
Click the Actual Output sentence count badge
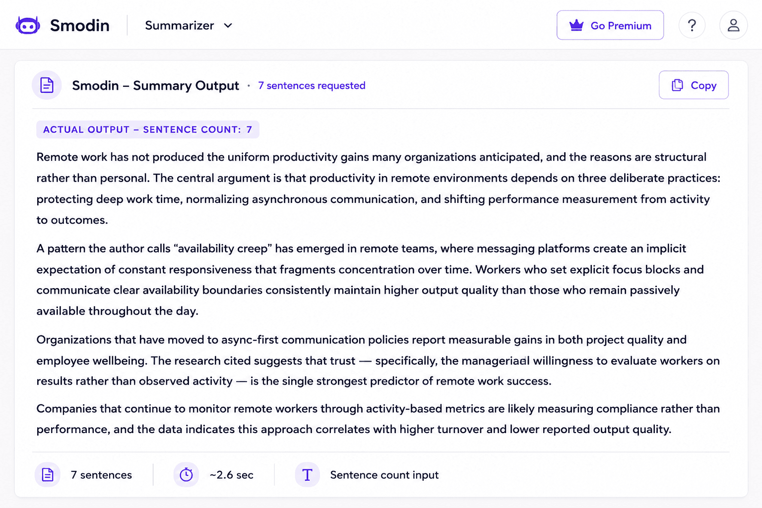pos(148,129)
